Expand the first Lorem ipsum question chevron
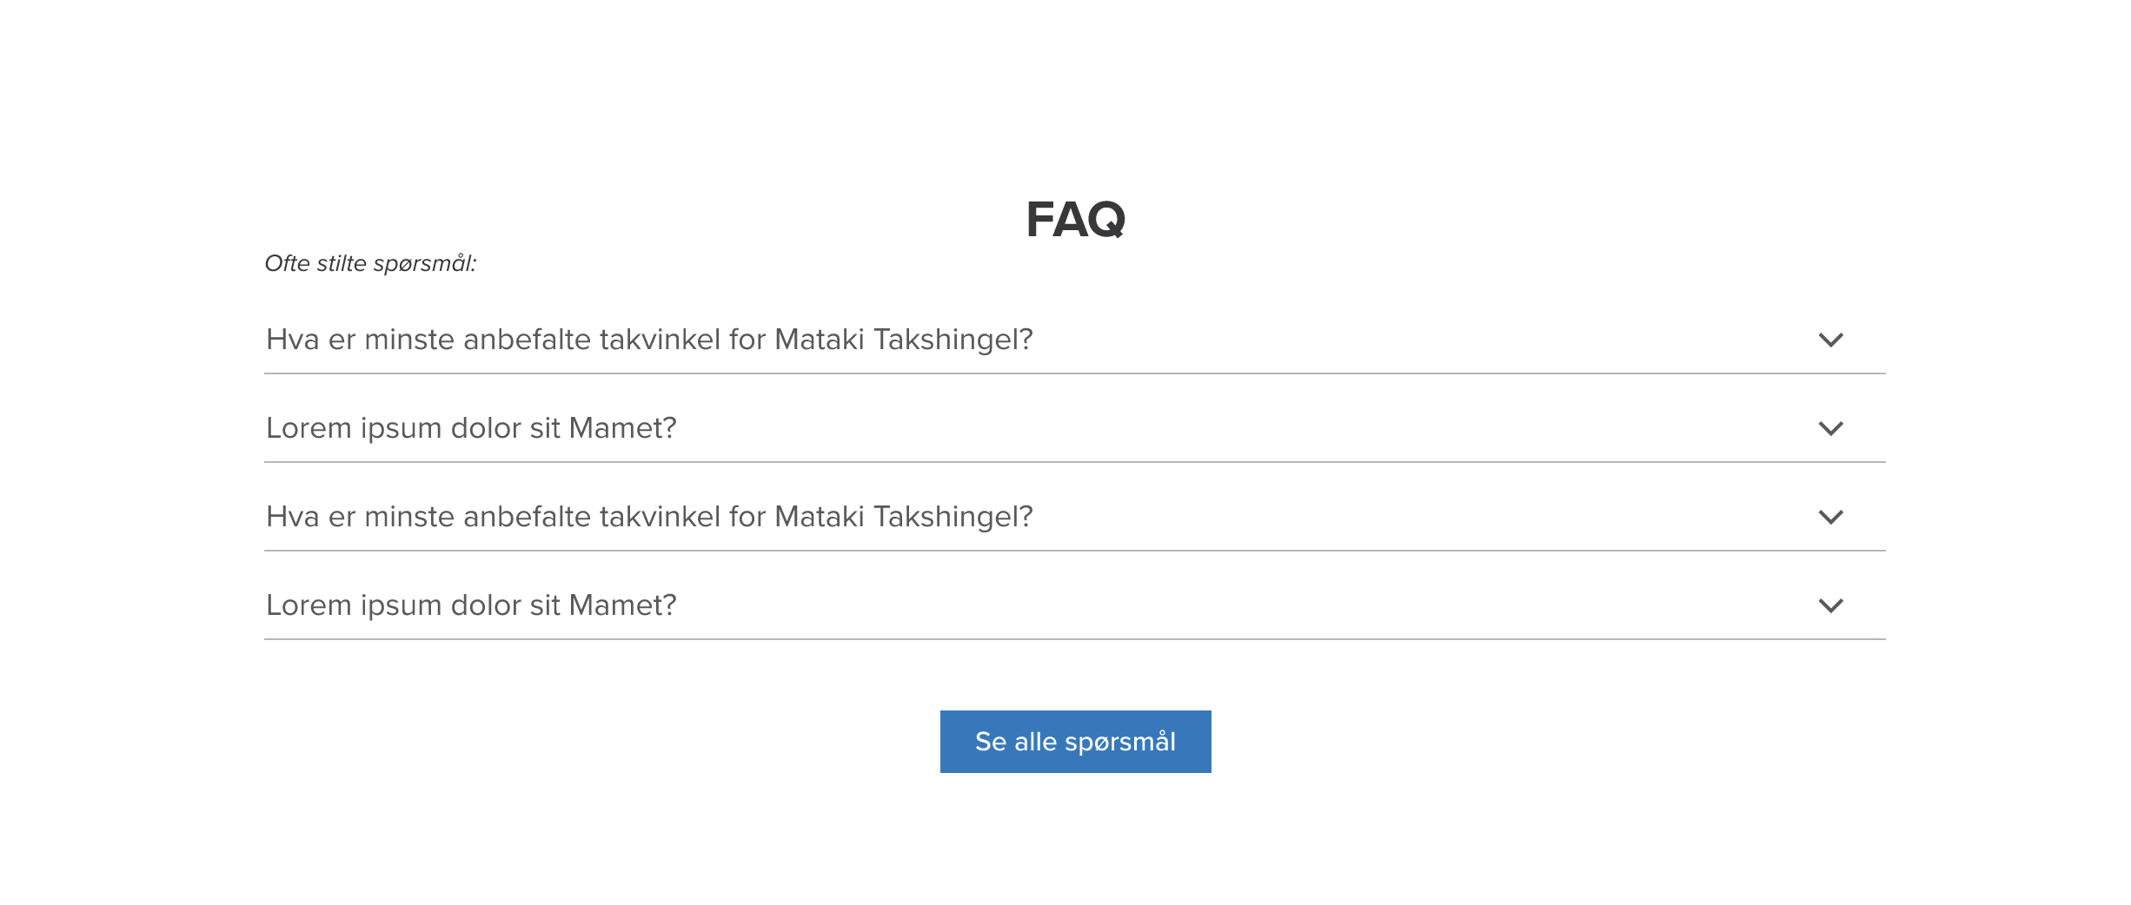 (x=1830, y=428)
